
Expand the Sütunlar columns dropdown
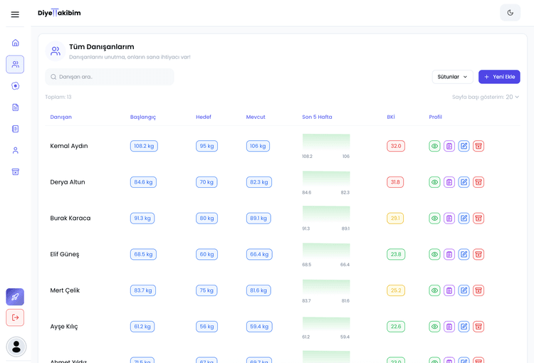pos(452,77)
